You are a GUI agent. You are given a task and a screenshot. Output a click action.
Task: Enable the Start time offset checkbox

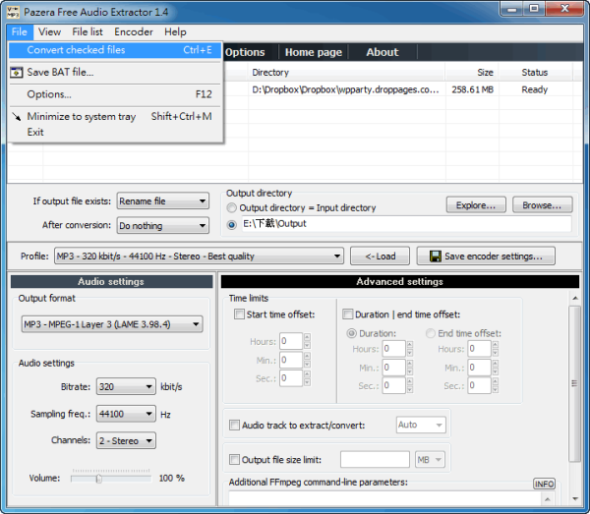[240, 314]
